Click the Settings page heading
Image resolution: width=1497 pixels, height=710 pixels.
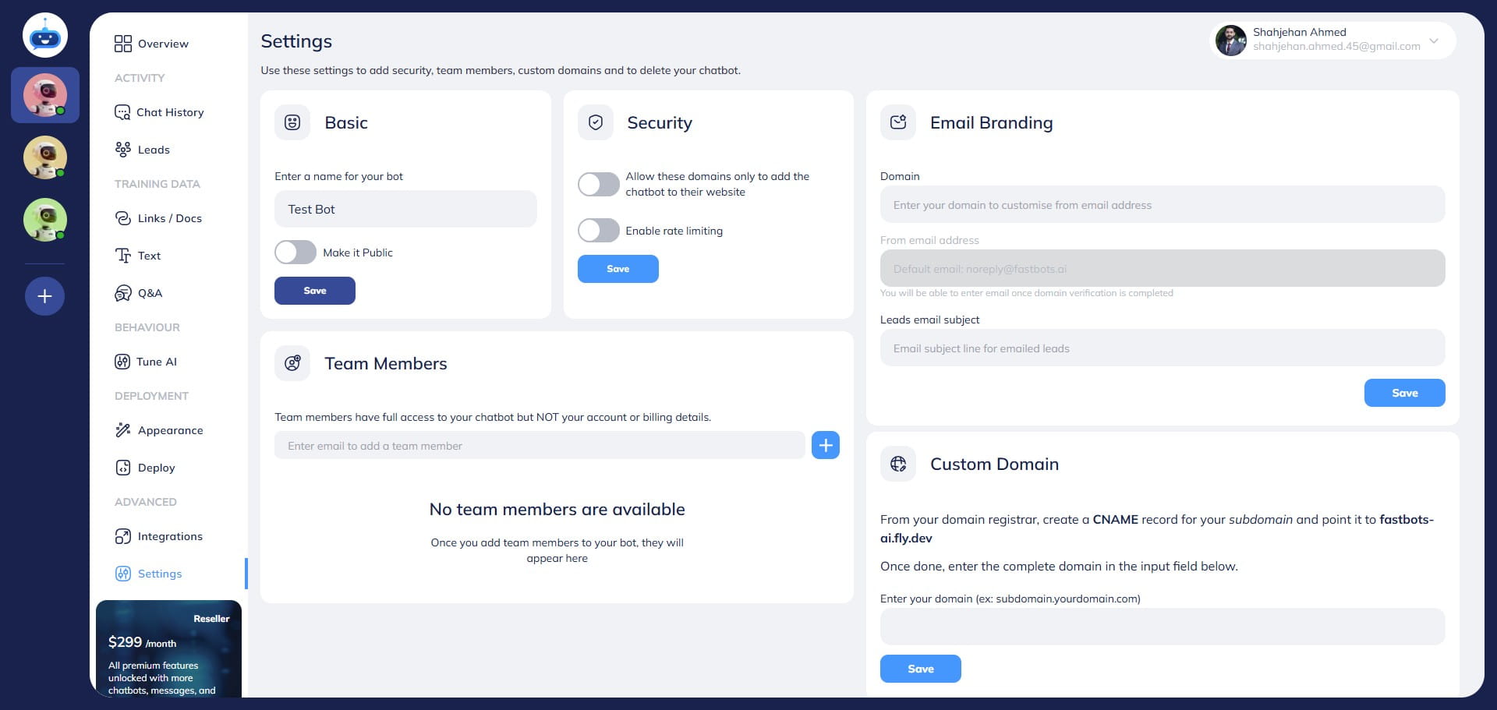click(x=296, y=41)
